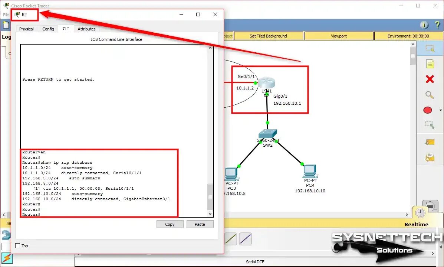Switch to the CLI tab
The height and width of the screenshot is (267, 444).
point(66,29)
